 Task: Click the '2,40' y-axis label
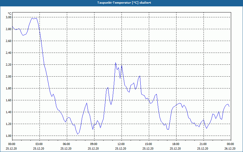click(9, 53)
